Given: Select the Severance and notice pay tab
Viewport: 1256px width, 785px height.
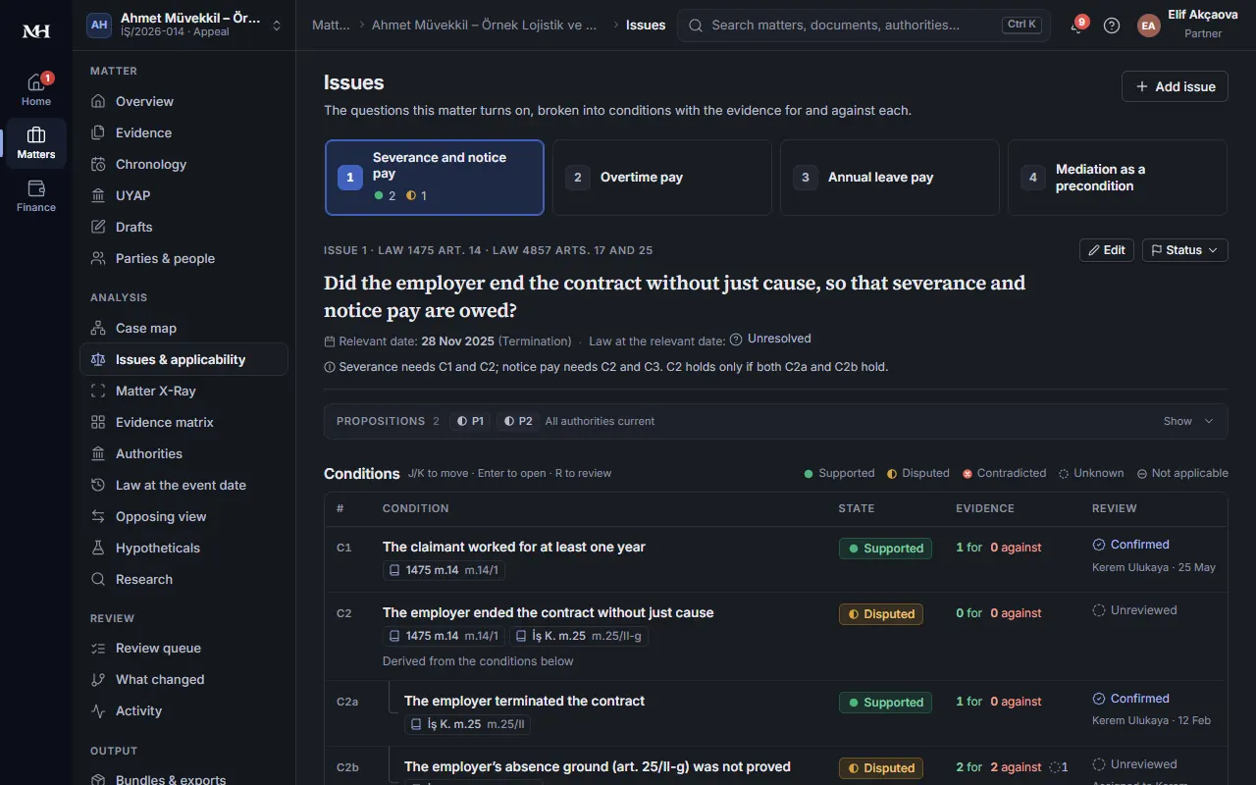Looking at the screenshot, I should [435, 178].
